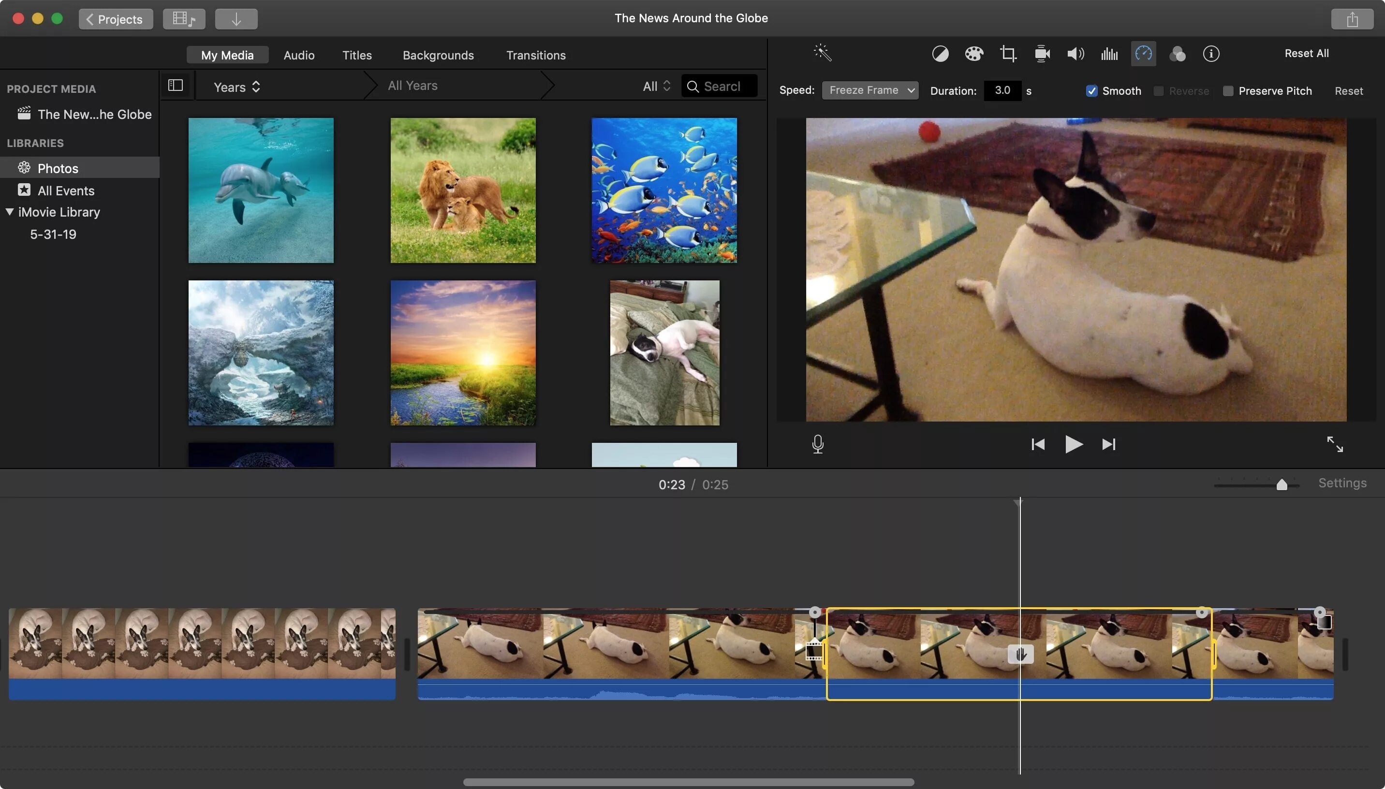Uncheck the Smooth checkbox
This screenshot has width=1385, height=789.
1092,91
